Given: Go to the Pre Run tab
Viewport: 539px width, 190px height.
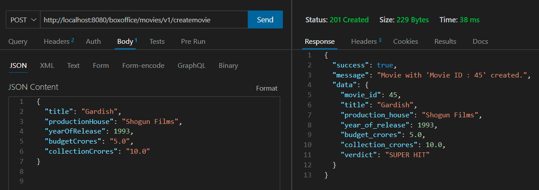Looking at the screenshot, I should 193,42.
